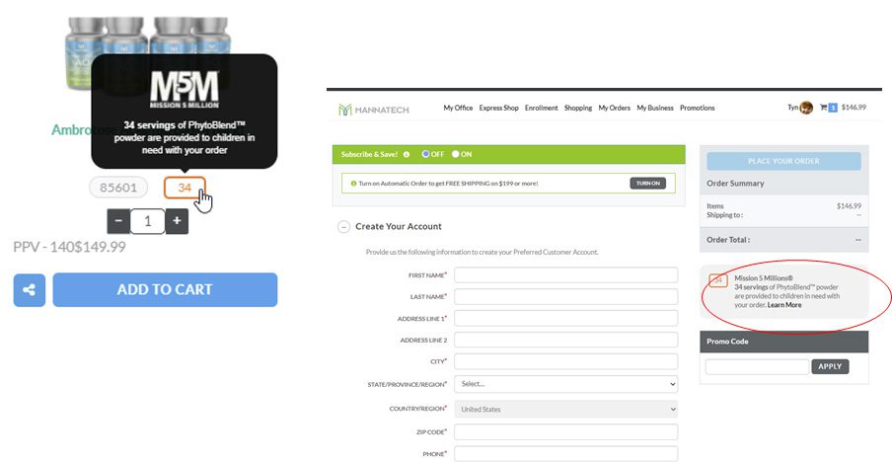Open My Business menu
The image size is (892, 462).
[655, 108]
